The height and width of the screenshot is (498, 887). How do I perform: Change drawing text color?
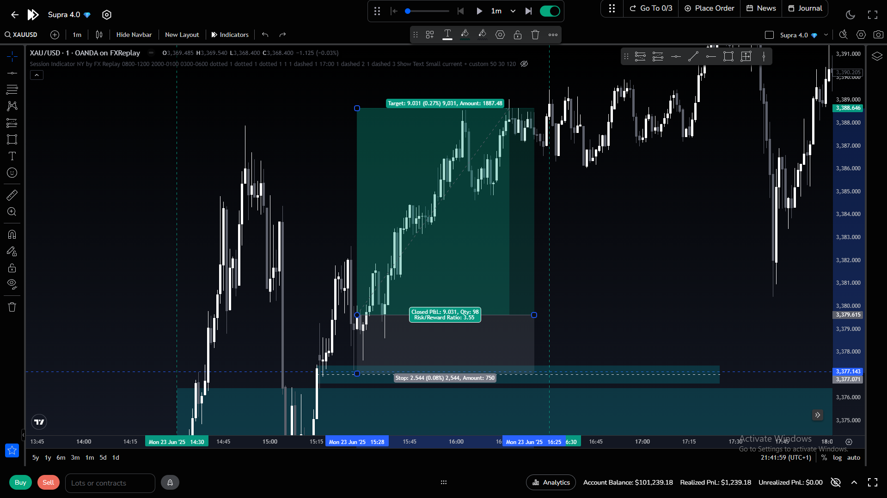447,35
